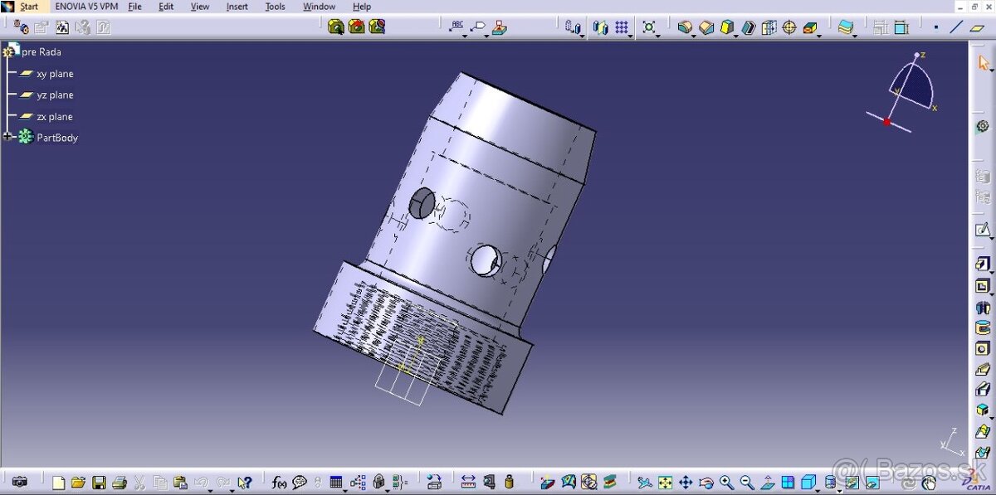This screenshot has width=996, height=495.
Task: Open the Insert menu
Action: tap(237, 6)
